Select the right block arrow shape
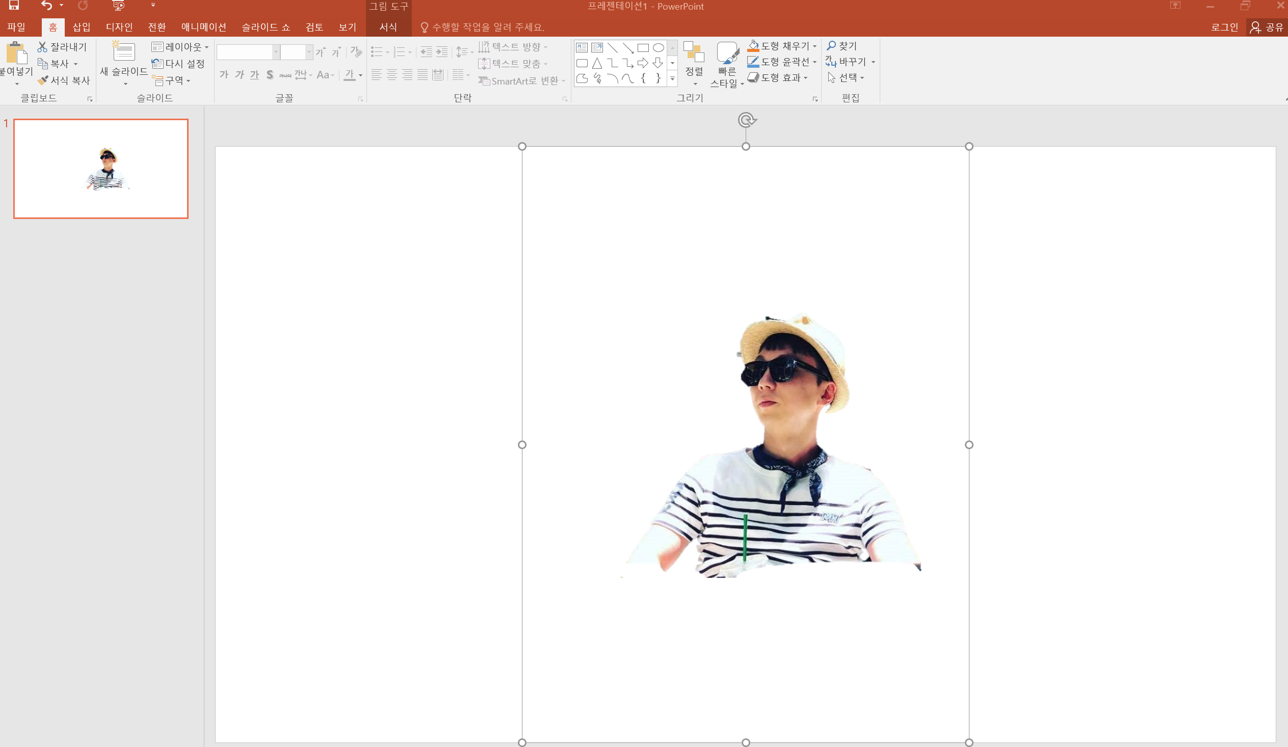Image resolution: width=1288 pixels, height=747 pixels. tap(643, 63)
